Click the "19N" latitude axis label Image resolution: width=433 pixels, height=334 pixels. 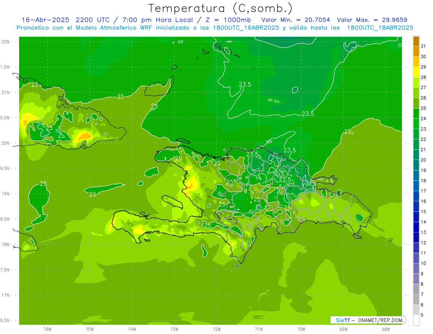click(x=6, y=194)
